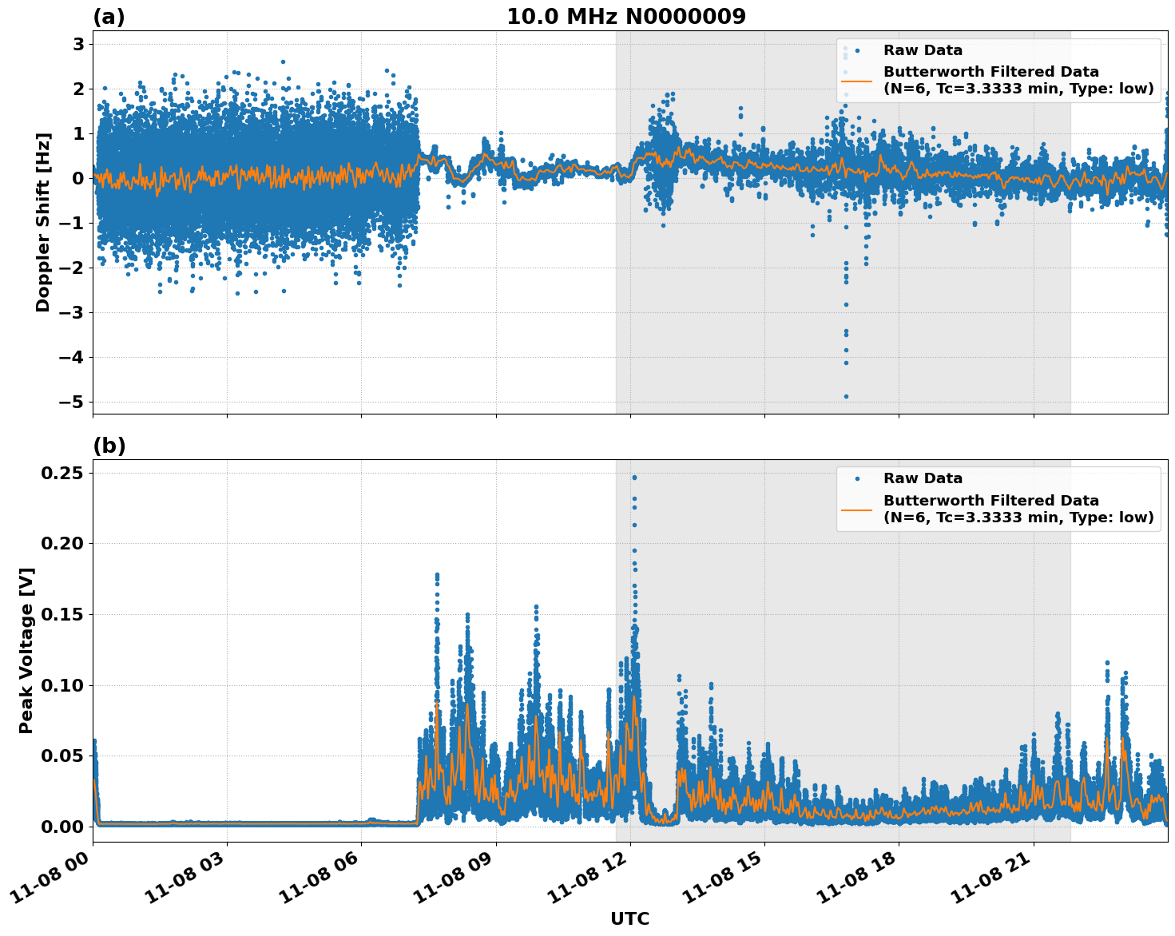
Task: Click the orange line symbol in panel (a) legend
Action: pos(857,81)
